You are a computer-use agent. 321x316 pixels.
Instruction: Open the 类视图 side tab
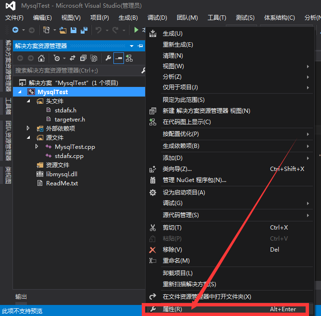[x=8, y=175]
